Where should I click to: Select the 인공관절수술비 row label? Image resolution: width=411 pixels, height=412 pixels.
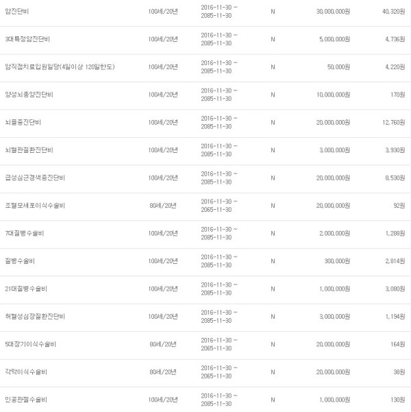point(26,400)
